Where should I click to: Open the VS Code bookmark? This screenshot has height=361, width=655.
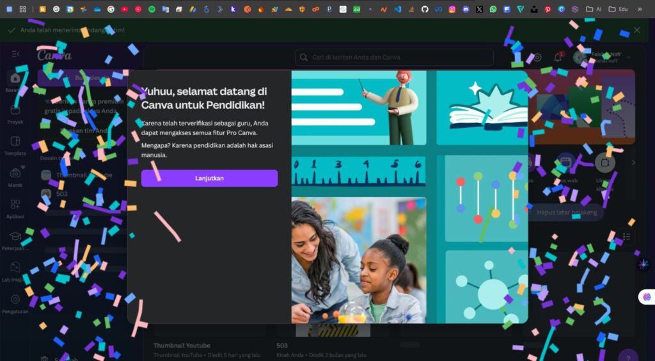[398, 9]
